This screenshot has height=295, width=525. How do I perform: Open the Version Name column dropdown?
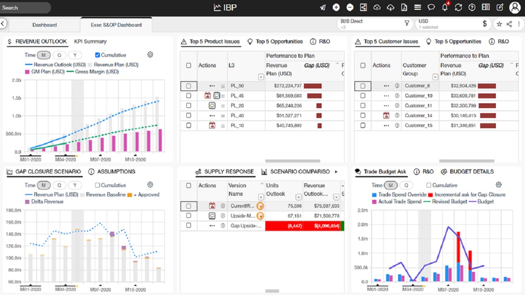[x=261, y=197]
